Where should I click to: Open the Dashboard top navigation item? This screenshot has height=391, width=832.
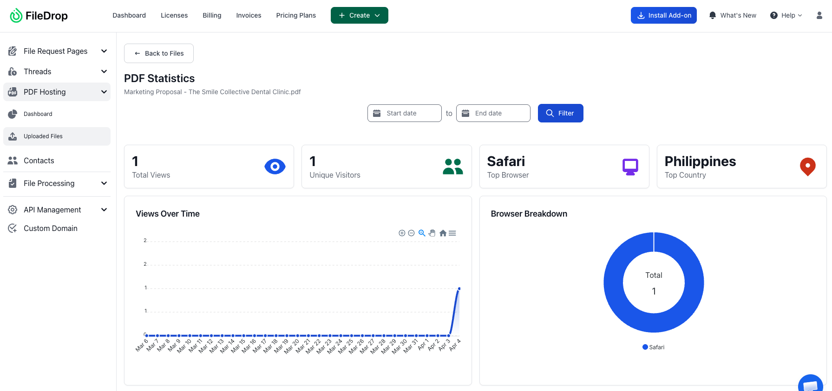(129, 15)
